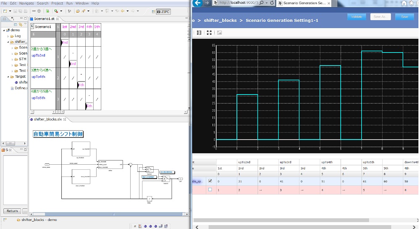Open the browser home page icon
Viewport: 420px width, 229px height.
click(404, 3)
